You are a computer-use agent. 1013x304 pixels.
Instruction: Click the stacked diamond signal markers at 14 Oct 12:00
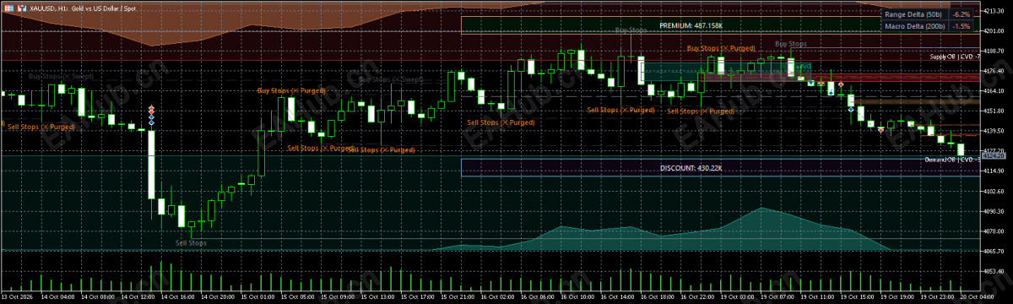coord(151,116)
